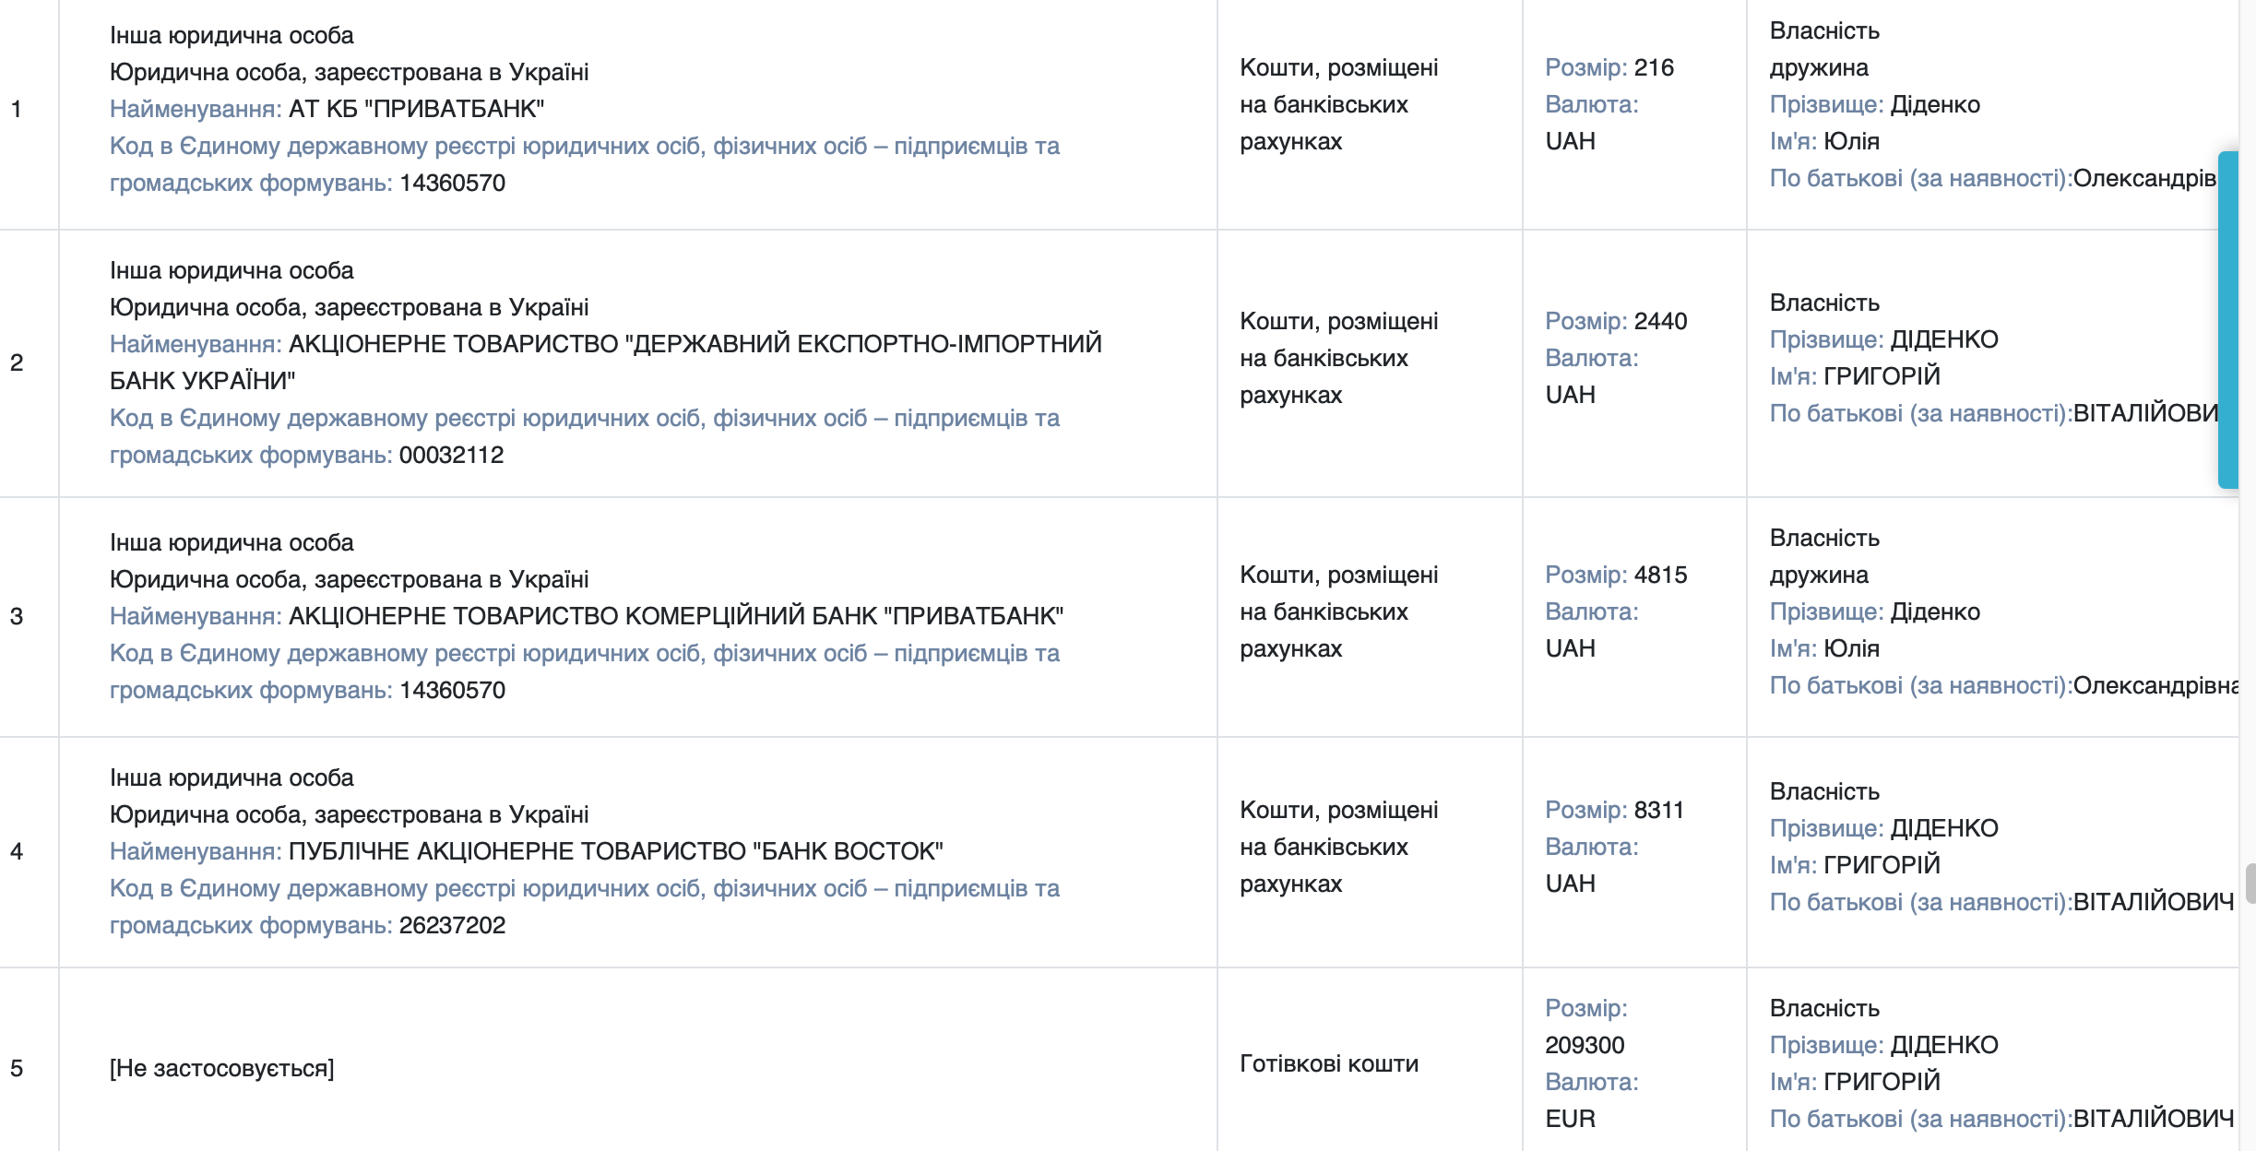Click the amount value 2440
Screen dimensions: 2256x1151
(1660, 321)
